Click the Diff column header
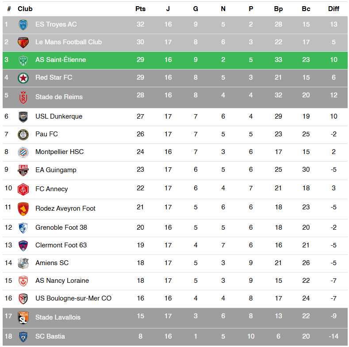This screenshot has width=349, height=347. pos(334,9)
